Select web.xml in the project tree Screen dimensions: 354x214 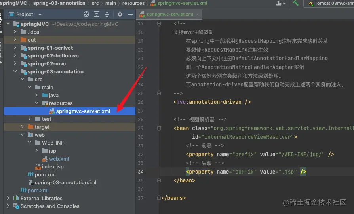59,159
